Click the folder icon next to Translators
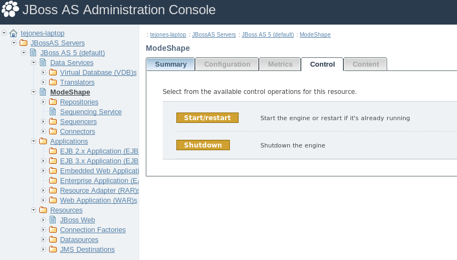Viewport: 457px width, 260px height. (x=53, y=82)
